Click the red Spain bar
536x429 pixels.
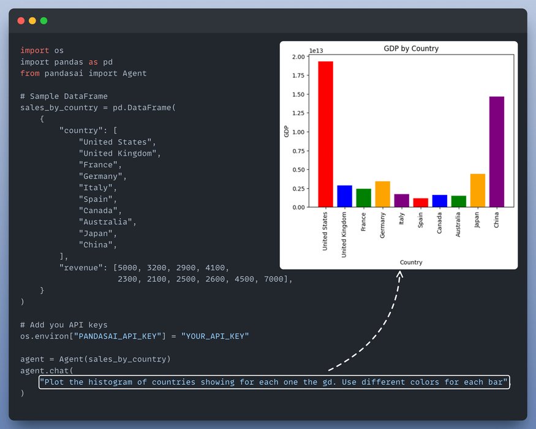click(420, 202)
